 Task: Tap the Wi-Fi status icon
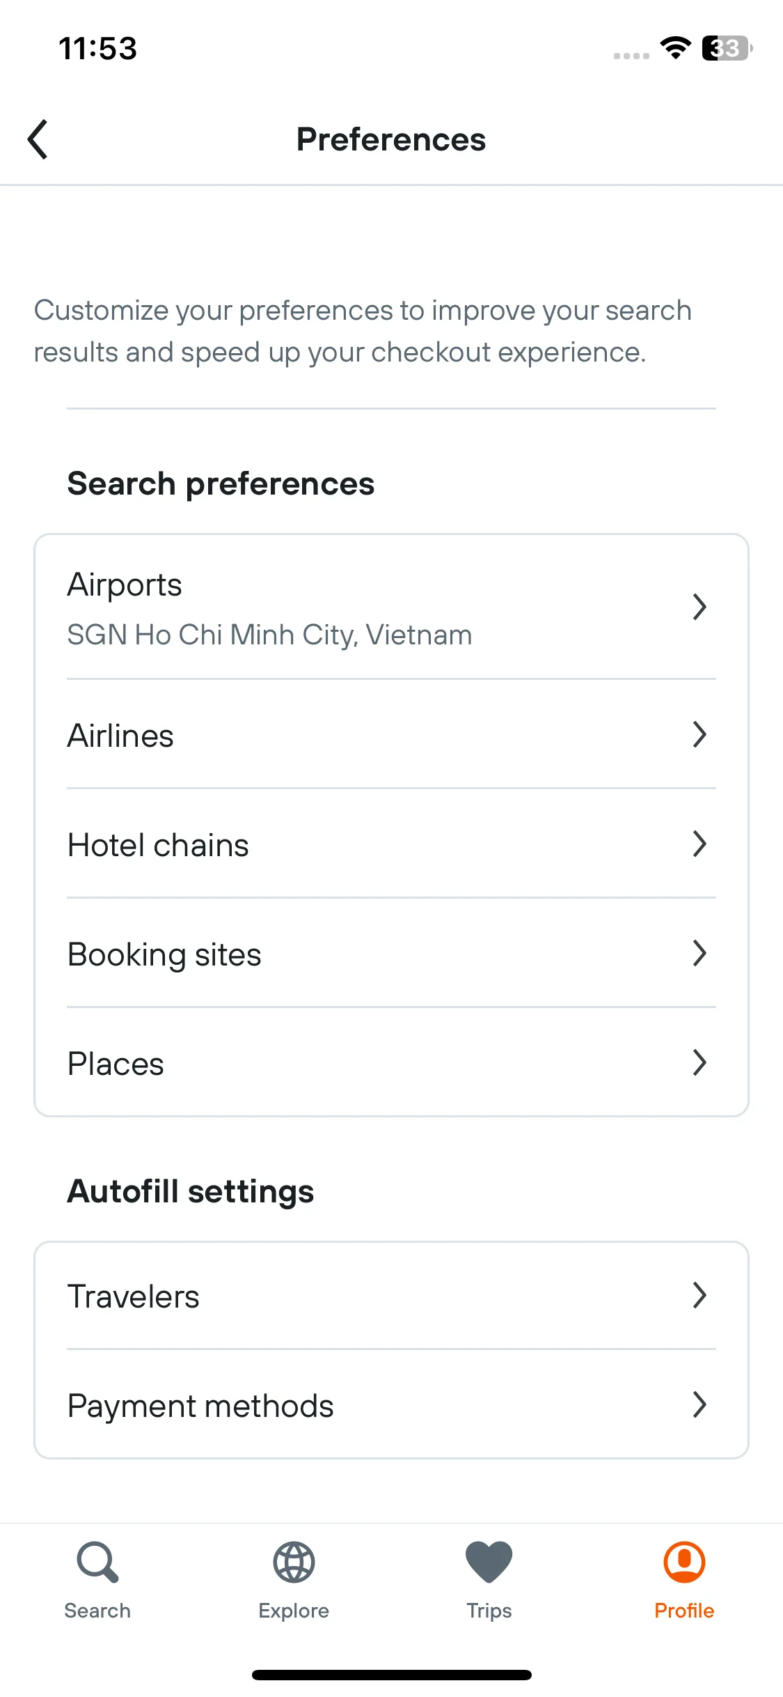point(675,48)
